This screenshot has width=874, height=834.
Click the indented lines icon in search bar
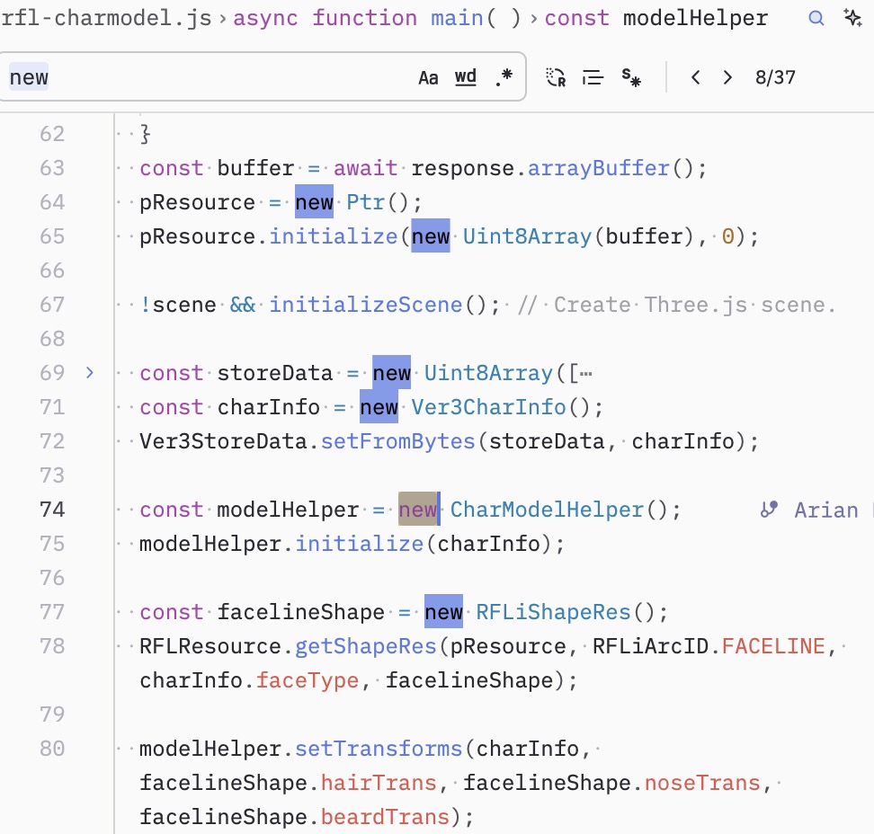pyautogui.click(x=593, y=77)
